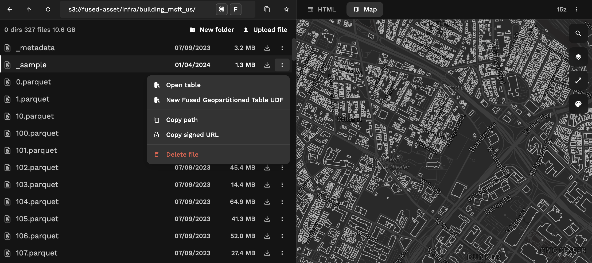Refresh the file listing
This screenshot has width=592, height=263.
pyautogui.click(x=48, y=9)
